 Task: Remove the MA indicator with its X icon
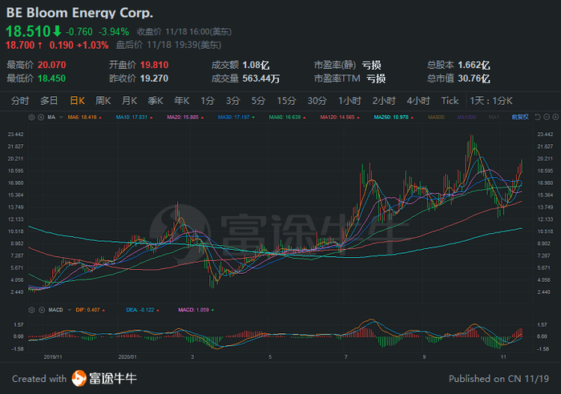tap(41, 117)
